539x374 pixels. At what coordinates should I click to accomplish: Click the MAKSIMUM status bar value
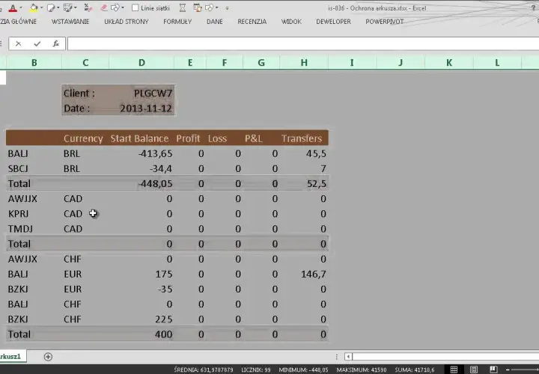(362, 370)
